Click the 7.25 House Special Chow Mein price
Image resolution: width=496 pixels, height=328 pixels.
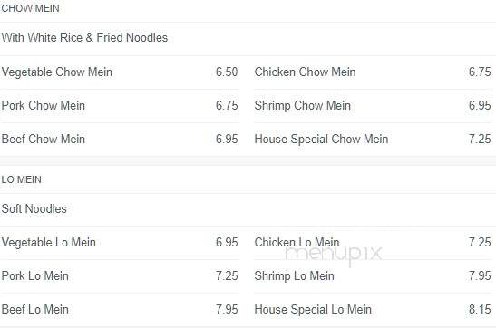(480, 139)
